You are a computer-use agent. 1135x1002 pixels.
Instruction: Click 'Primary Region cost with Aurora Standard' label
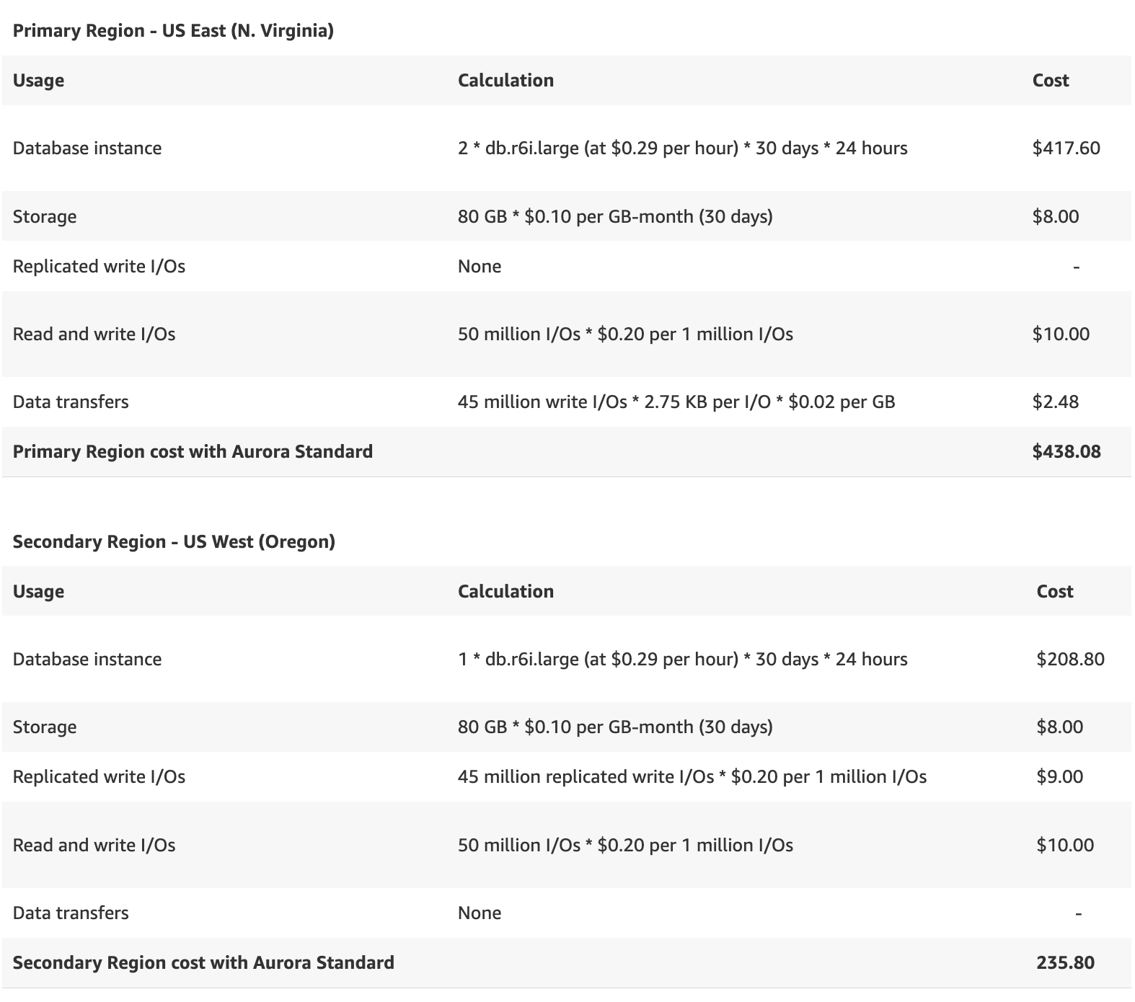(193, 451)
